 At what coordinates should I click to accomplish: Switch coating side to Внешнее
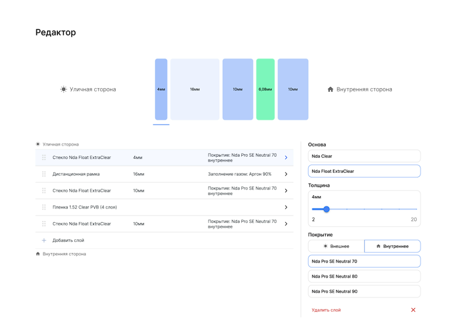[x=336, y=246]
